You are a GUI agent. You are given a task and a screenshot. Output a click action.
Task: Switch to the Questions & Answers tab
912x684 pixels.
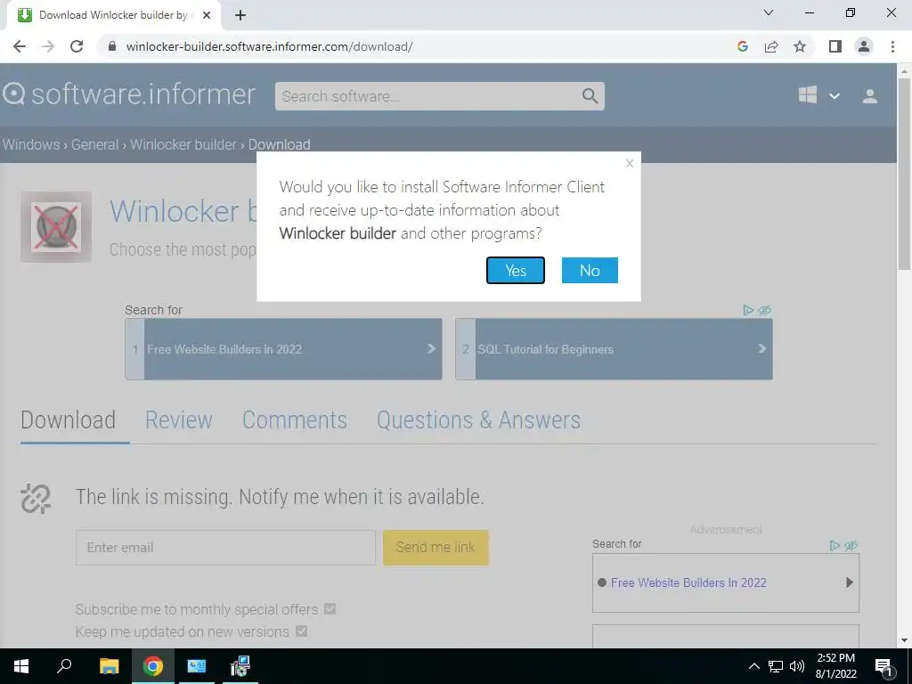click(478, 420)
